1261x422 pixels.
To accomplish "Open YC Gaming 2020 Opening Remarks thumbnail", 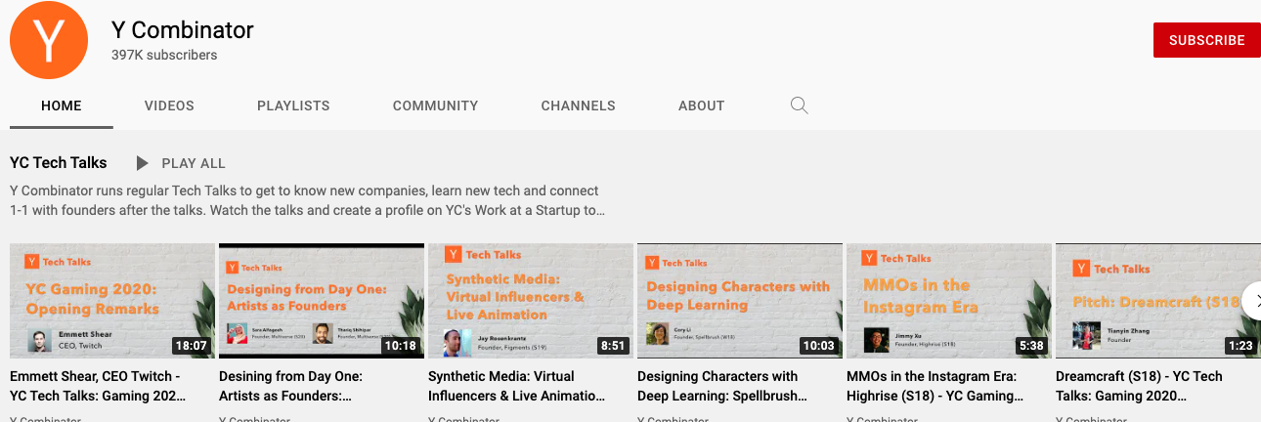I will (x=112, y=301).
